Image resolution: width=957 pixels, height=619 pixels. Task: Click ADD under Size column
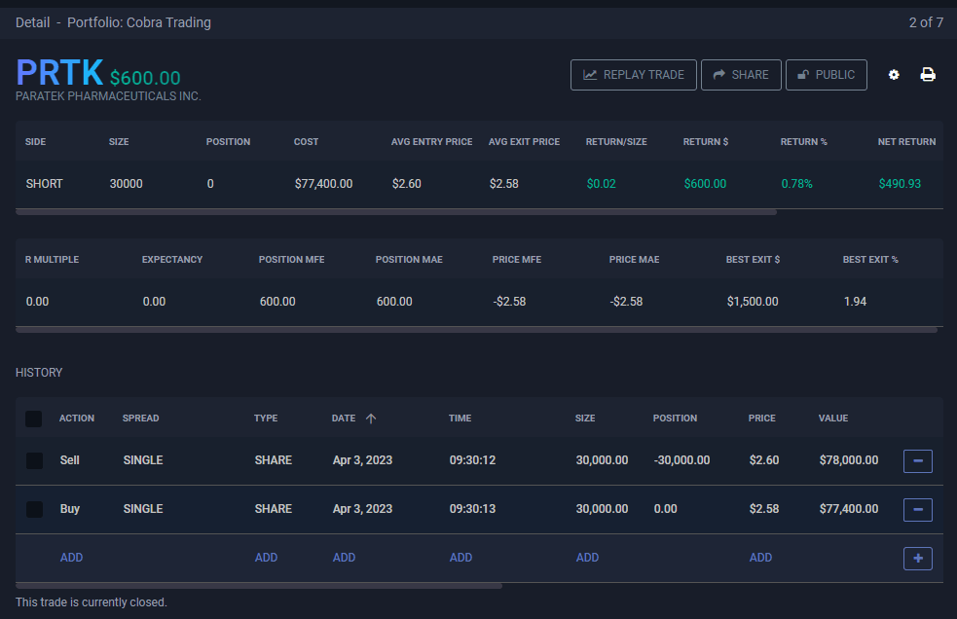(x=587, y=558)
